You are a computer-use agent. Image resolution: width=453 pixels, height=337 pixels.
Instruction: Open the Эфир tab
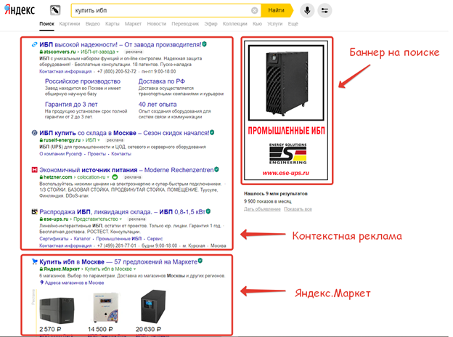click(x=211, y=24)
